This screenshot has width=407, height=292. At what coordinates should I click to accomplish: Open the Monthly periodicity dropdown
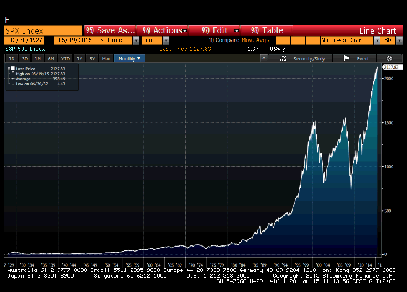129,59
